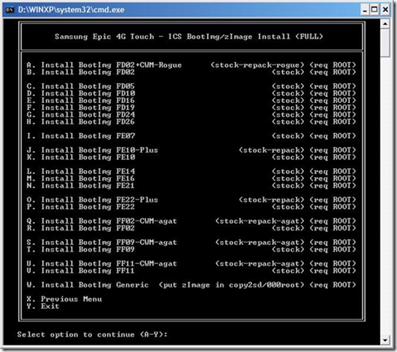This screenshot has height=352, width=397.
Task: Click (stock-repack) label on the FE10-Plus line
Action: pos(271,150)
